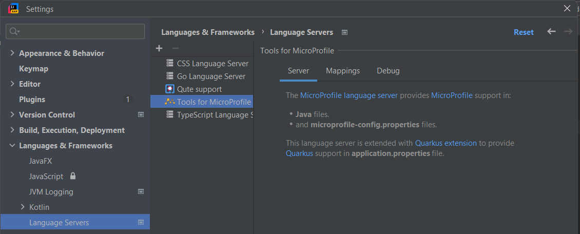
Task: Open the MicroProfile language server link
Action: coord(349,95)
